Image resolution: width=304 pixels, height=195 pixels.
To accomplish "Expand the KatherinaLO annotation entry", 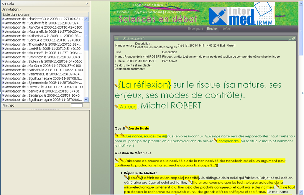I will pyautogui.click(x=3, y=36).
